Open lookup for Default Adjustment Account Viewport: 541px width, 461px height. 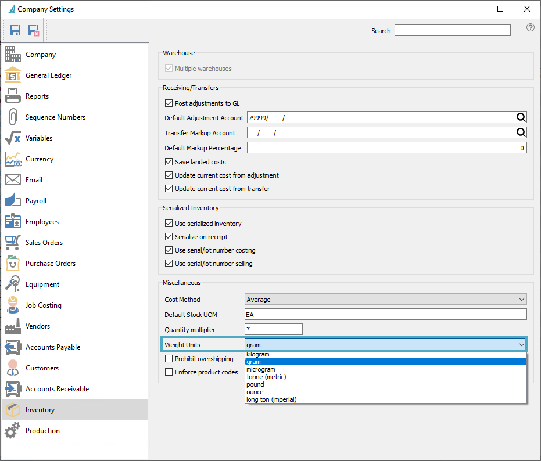[521, 118]
